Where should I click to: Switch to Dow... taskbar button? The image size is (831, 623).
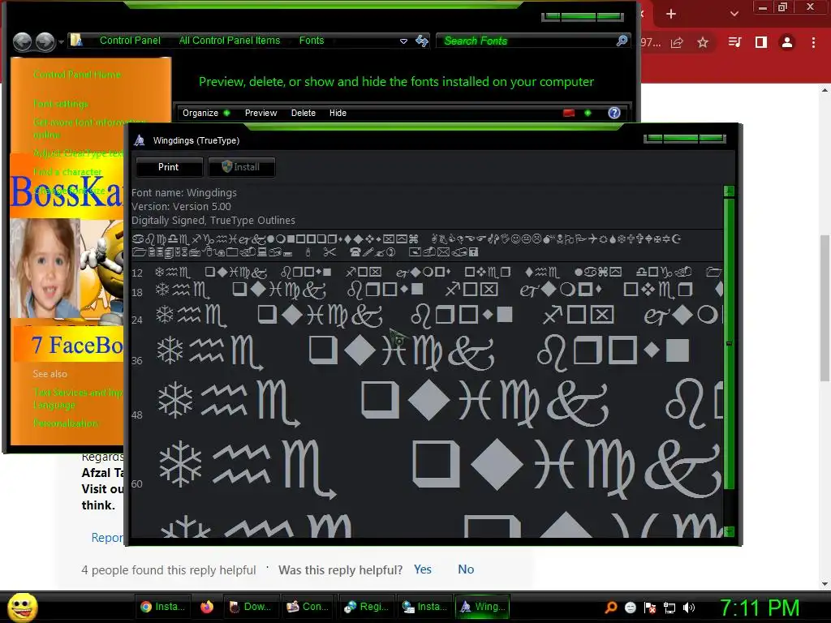click(250, 607)
